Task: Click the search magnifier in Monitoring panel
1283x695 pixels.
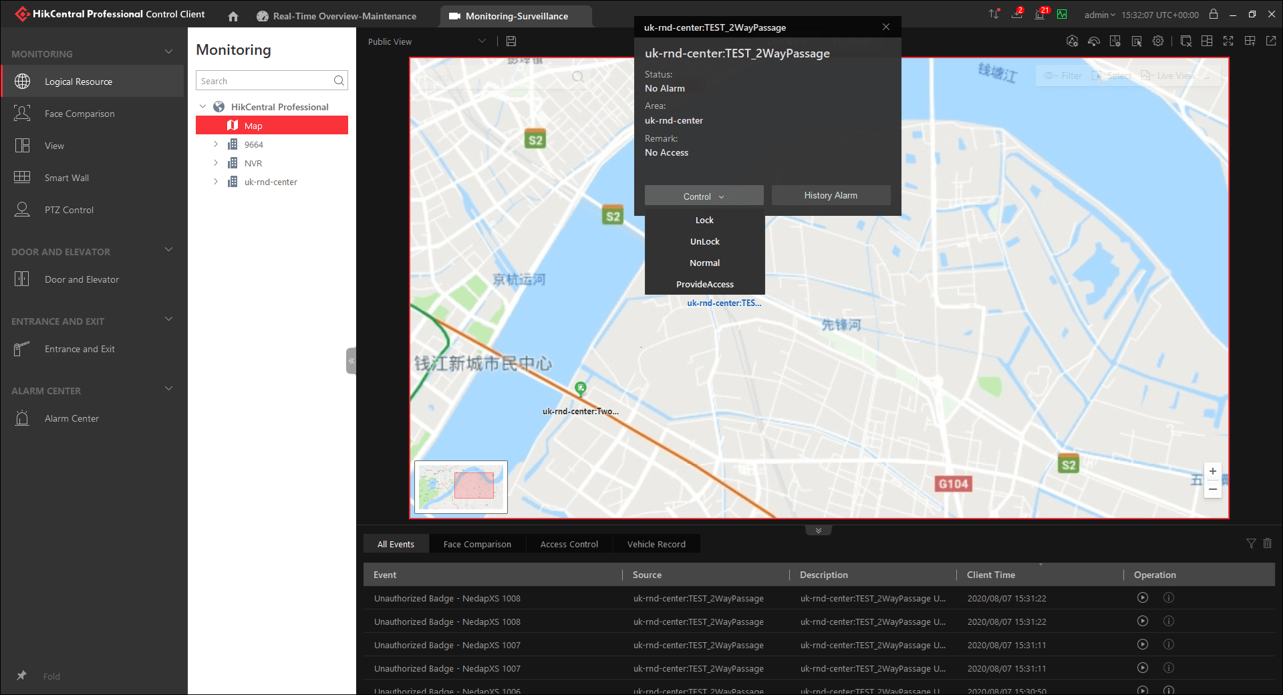Action: coord(339,81)
